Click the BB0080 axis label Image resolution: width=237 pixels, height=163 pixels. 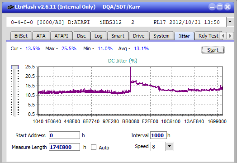(131, 121)
